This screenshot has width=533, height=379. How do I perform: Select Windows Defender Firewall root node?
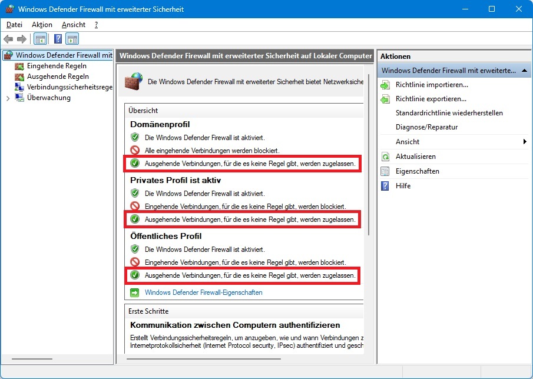pos(64,55)
